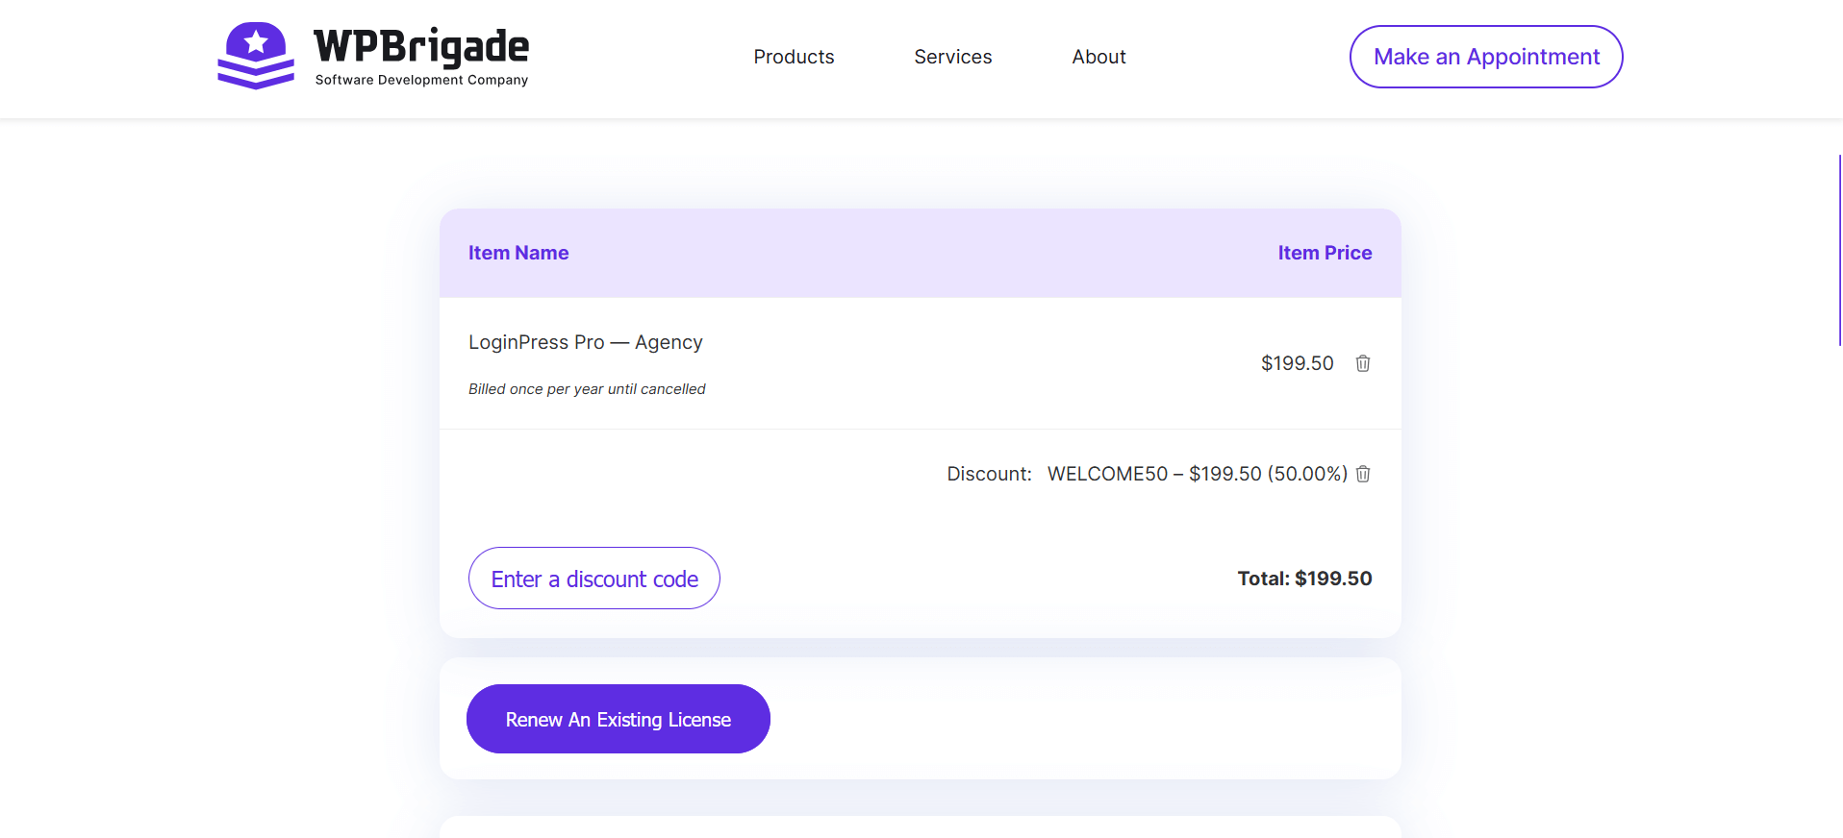Click the WPBrigade logo icon
1843x838 pixels.
click(256, 56)
